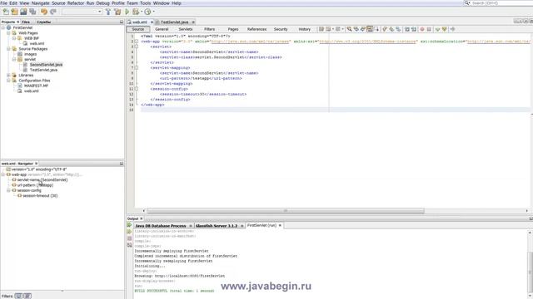Image resolution: width=533 pixels, height=299 pixels.
Task: Minimize the Navigator panel with its corner icon
Action: pos(122,164)
